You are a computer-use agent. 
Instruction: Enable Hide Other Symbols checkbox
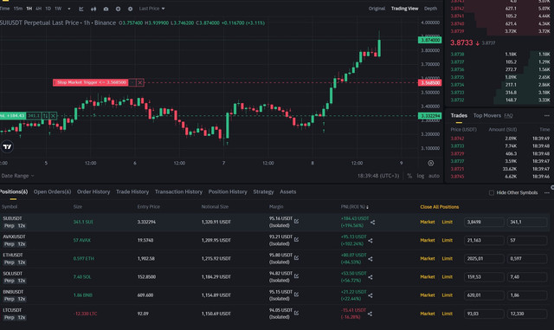(x=492, y=193)
